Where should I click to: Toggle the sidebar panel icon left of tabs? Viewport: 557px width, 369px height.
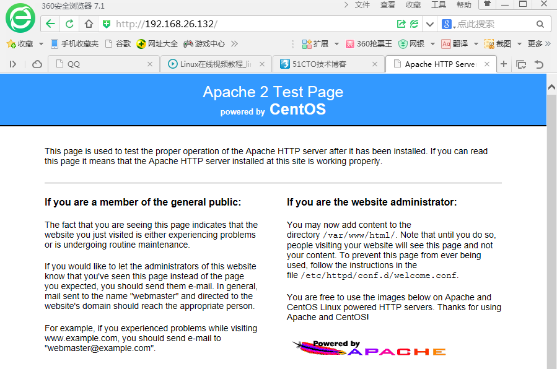tap(13, 64)
